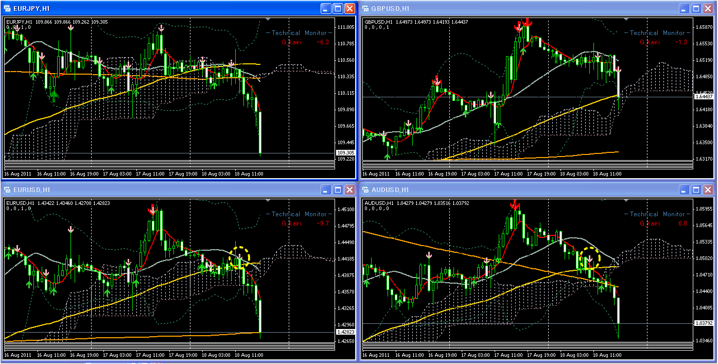This screenshot has width=718, height=364.
Task: Click the 1.03792 price label in the AUDUSD chart
Action: click(x=703, y=323)
